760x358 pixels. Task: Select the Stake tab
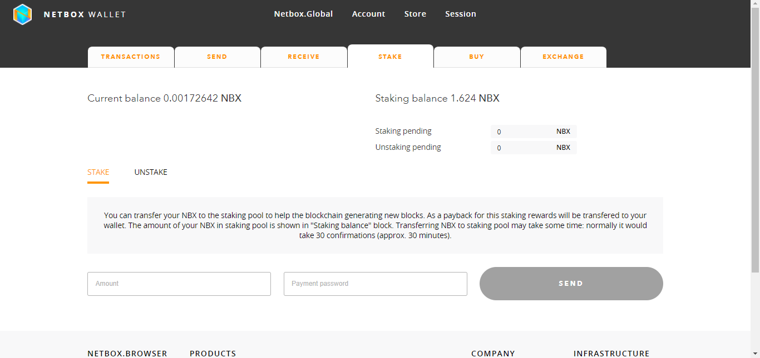391,56
